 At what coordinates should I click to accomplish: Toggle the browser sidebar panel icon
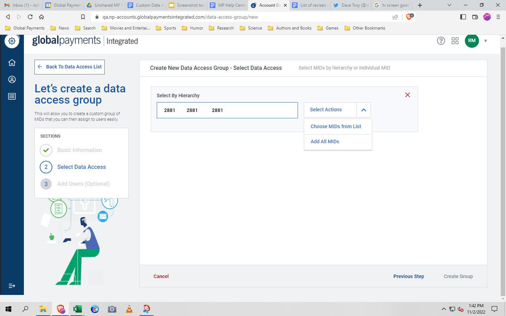pyautogui.click(x=463, y=17)
